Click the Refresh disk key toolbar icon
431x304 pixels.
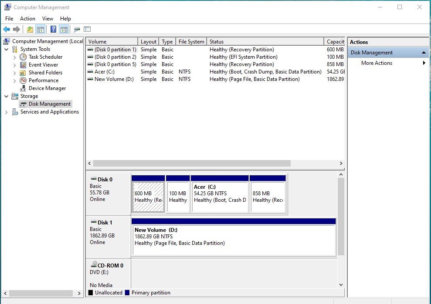[77, 29]
